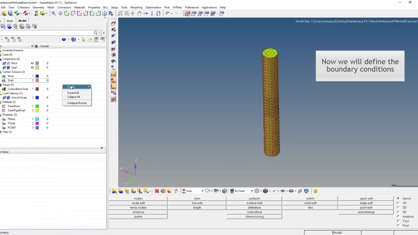Select the 1D radio button
This screenshot has width=418, height=235.
pos(398,203)
